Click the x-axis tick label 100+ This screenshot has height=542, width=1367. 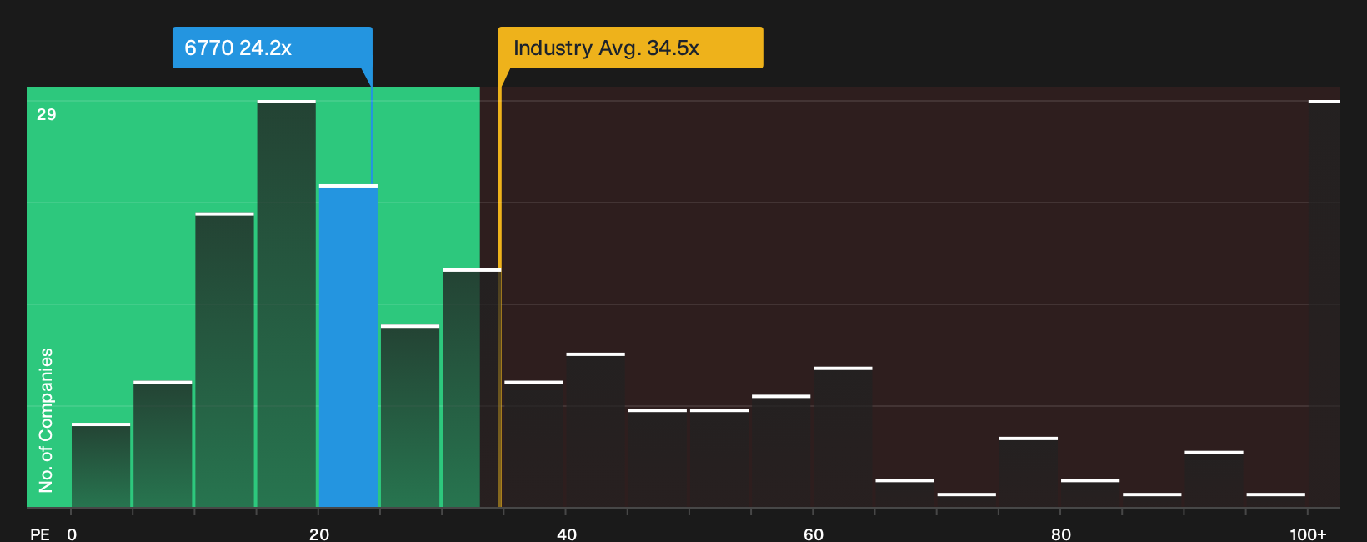[1308, 534]
